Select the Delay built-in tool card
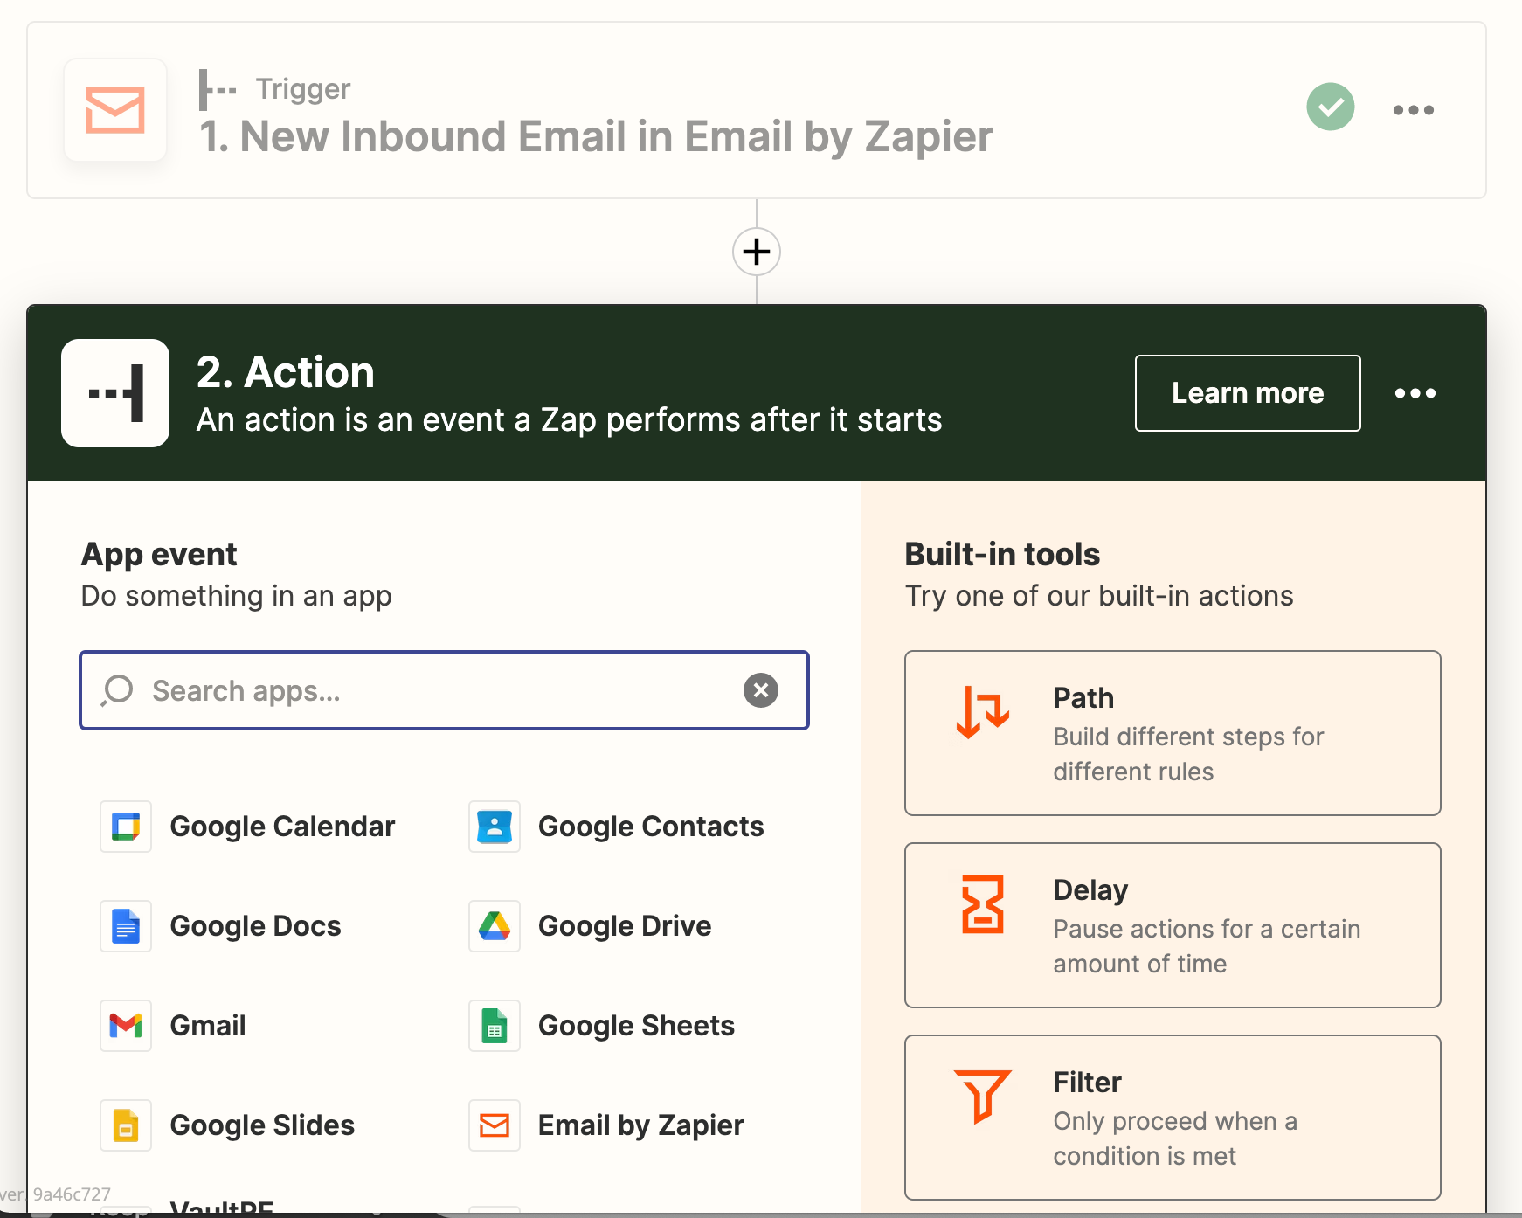The width and height of the screenshot is (1522, 1218). tap(1173, 925)
